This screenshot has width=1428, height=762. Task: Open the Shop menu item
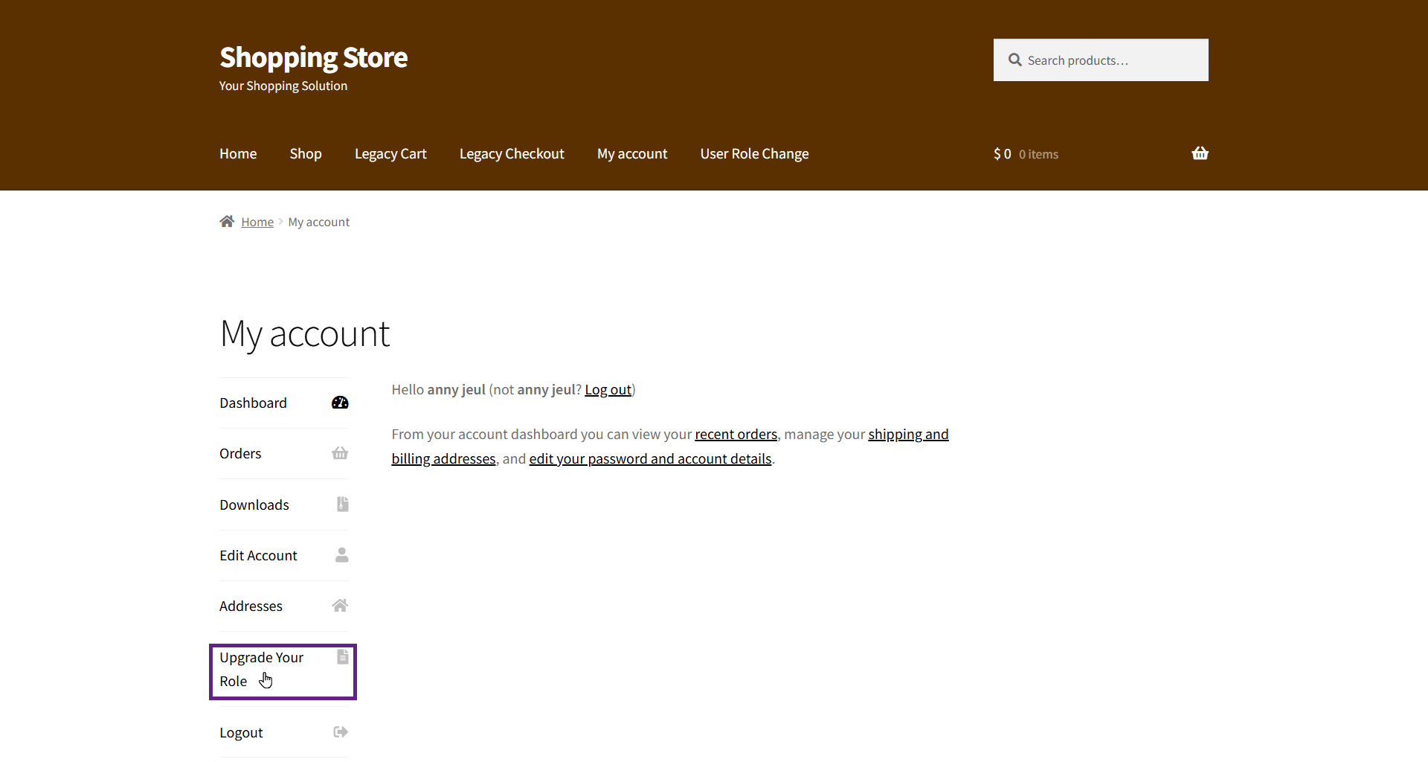[x=305, y=154]
